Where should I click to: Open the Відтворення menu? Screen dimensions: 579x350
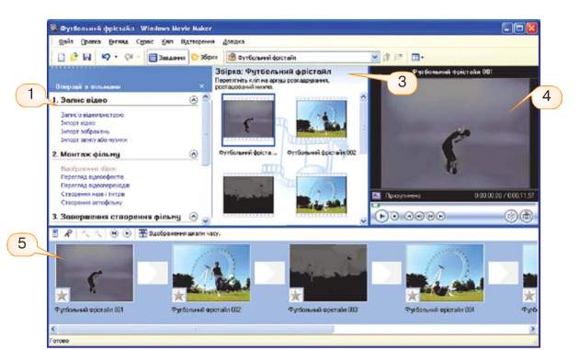coord(198,41)
